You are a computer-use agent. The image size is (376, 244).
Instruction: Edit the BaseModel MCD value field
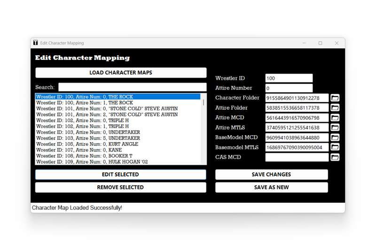click(297, 137)
